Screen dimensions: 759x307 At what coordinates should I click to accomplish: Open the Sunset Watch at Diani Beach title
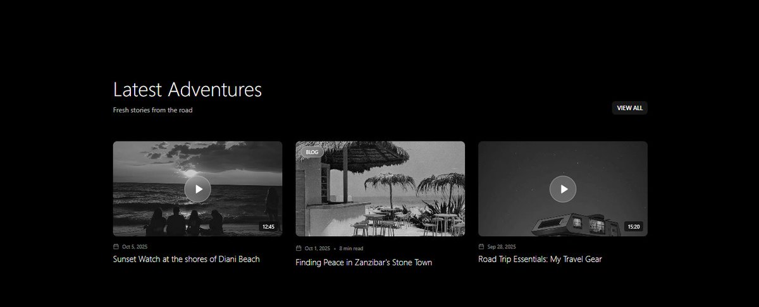point(187,259)
